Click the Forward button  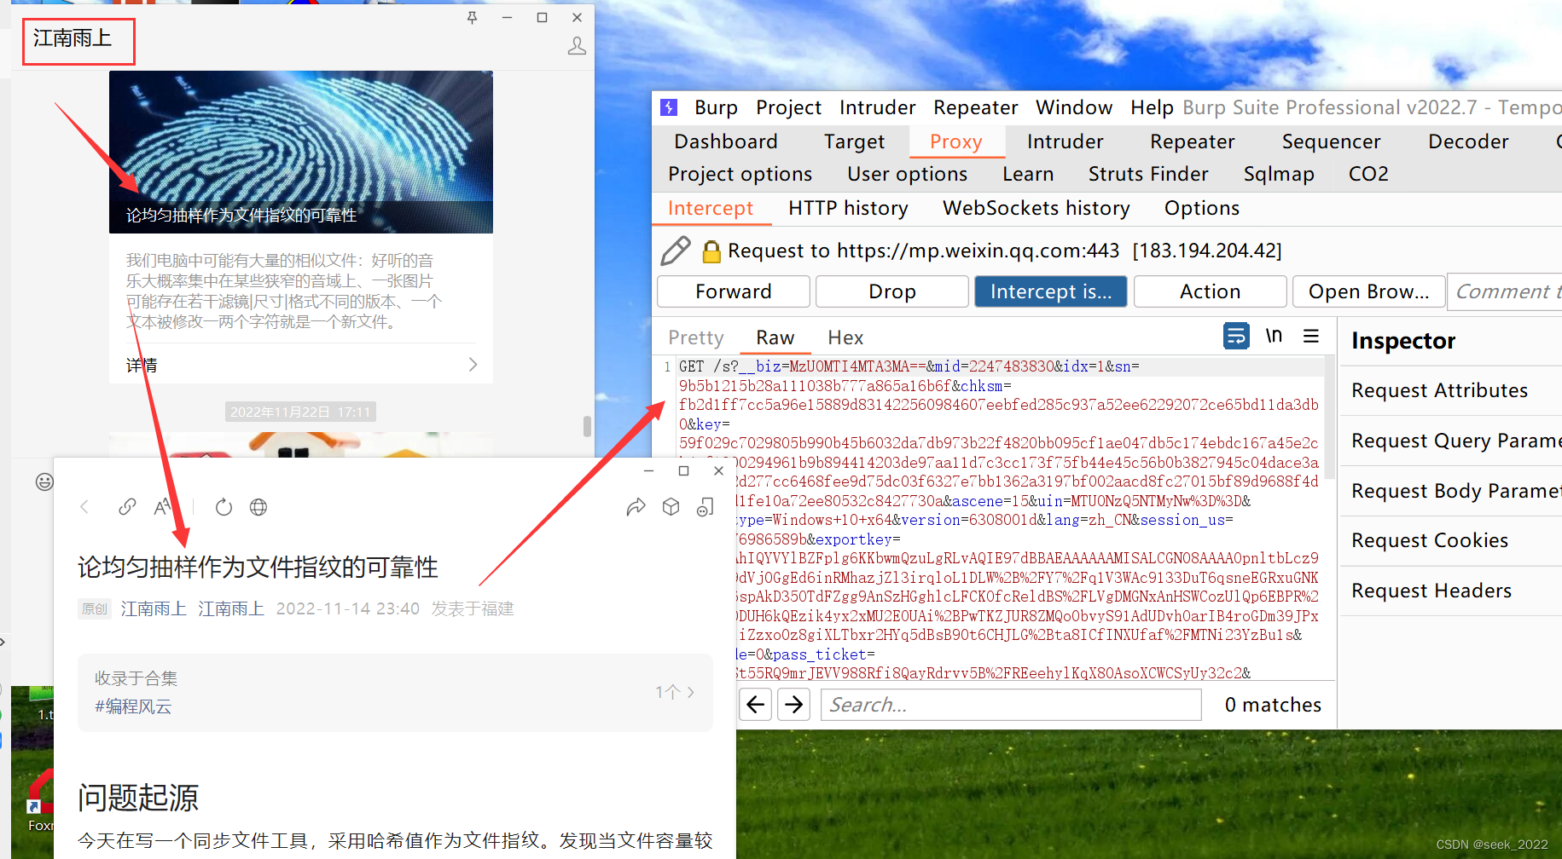tap(734, 291)
